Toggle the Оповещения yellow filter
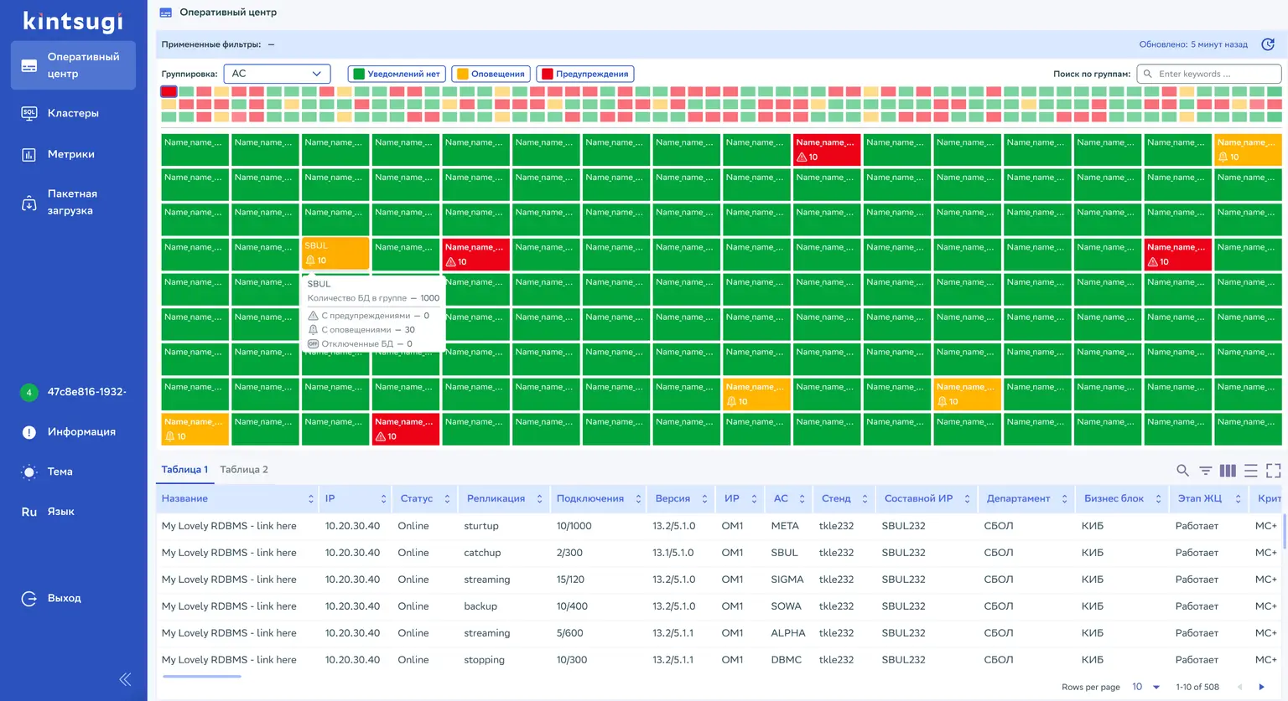Screen dimensions: 1288x701 (x=491, y=74)
